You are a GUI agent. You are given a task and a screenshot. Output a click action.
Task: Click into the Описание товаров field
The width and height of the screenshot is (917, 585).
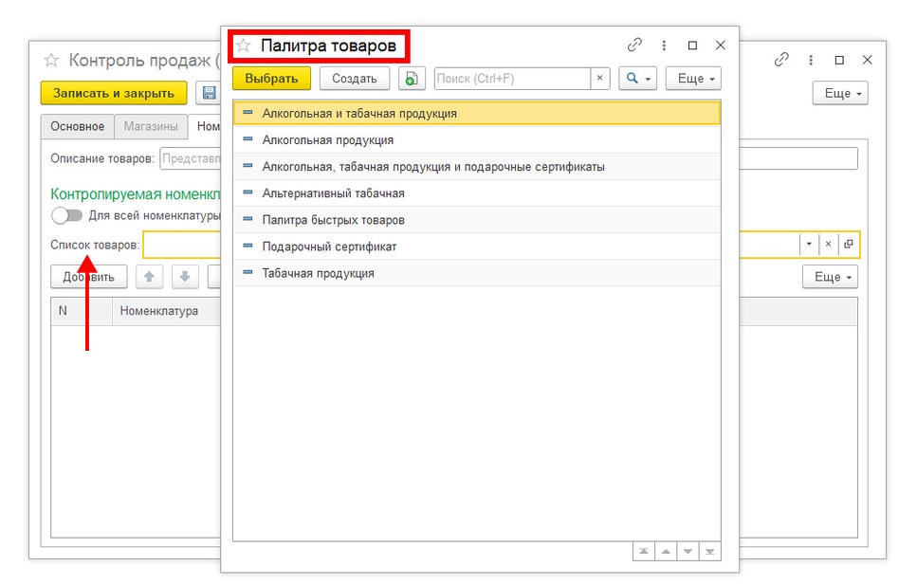(190, 158)
